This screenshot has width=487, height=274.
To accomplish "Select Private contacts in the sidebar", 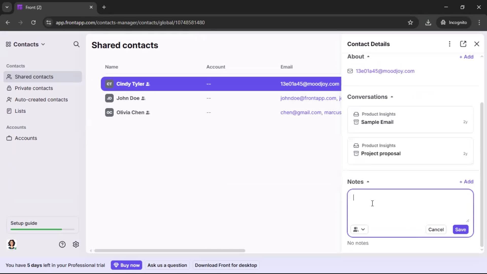I will point(34,88).
